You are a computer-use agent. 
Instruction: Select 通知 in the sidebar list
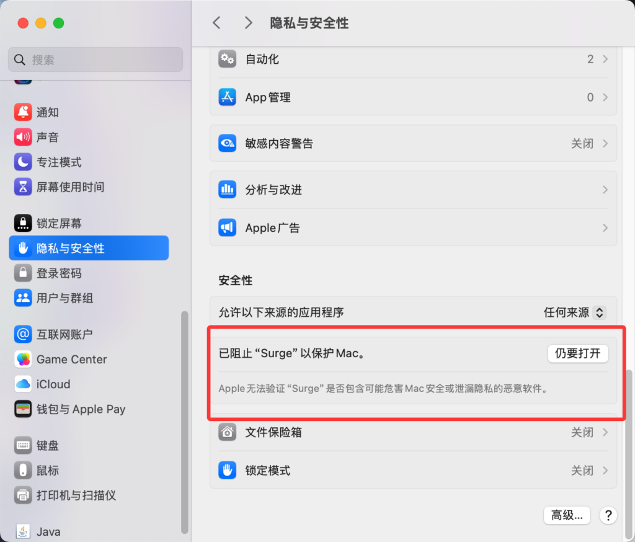point(48,112)
